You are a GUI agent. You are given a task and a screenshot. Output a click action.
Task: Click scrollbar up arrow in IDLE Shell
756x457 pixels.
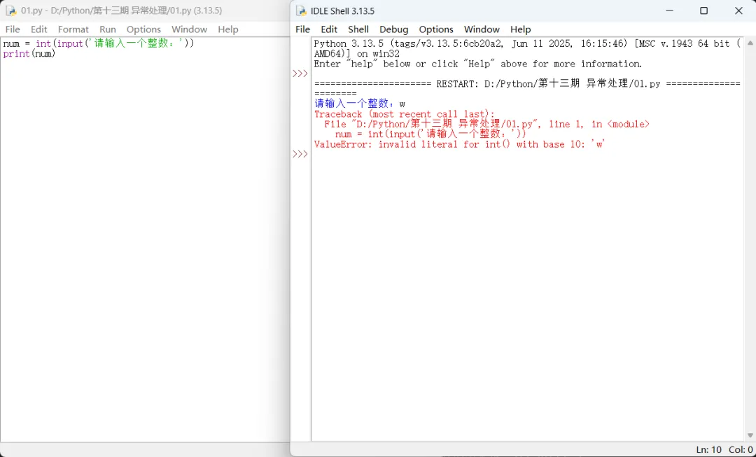point(750,43)
